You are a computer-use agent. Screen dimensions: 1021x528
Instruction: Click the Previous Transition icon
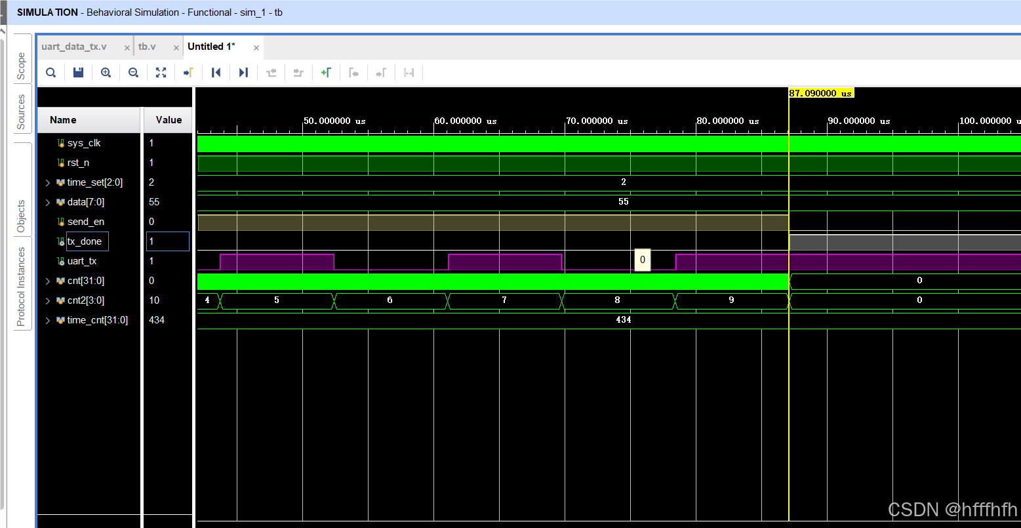(x=271, y=72)
